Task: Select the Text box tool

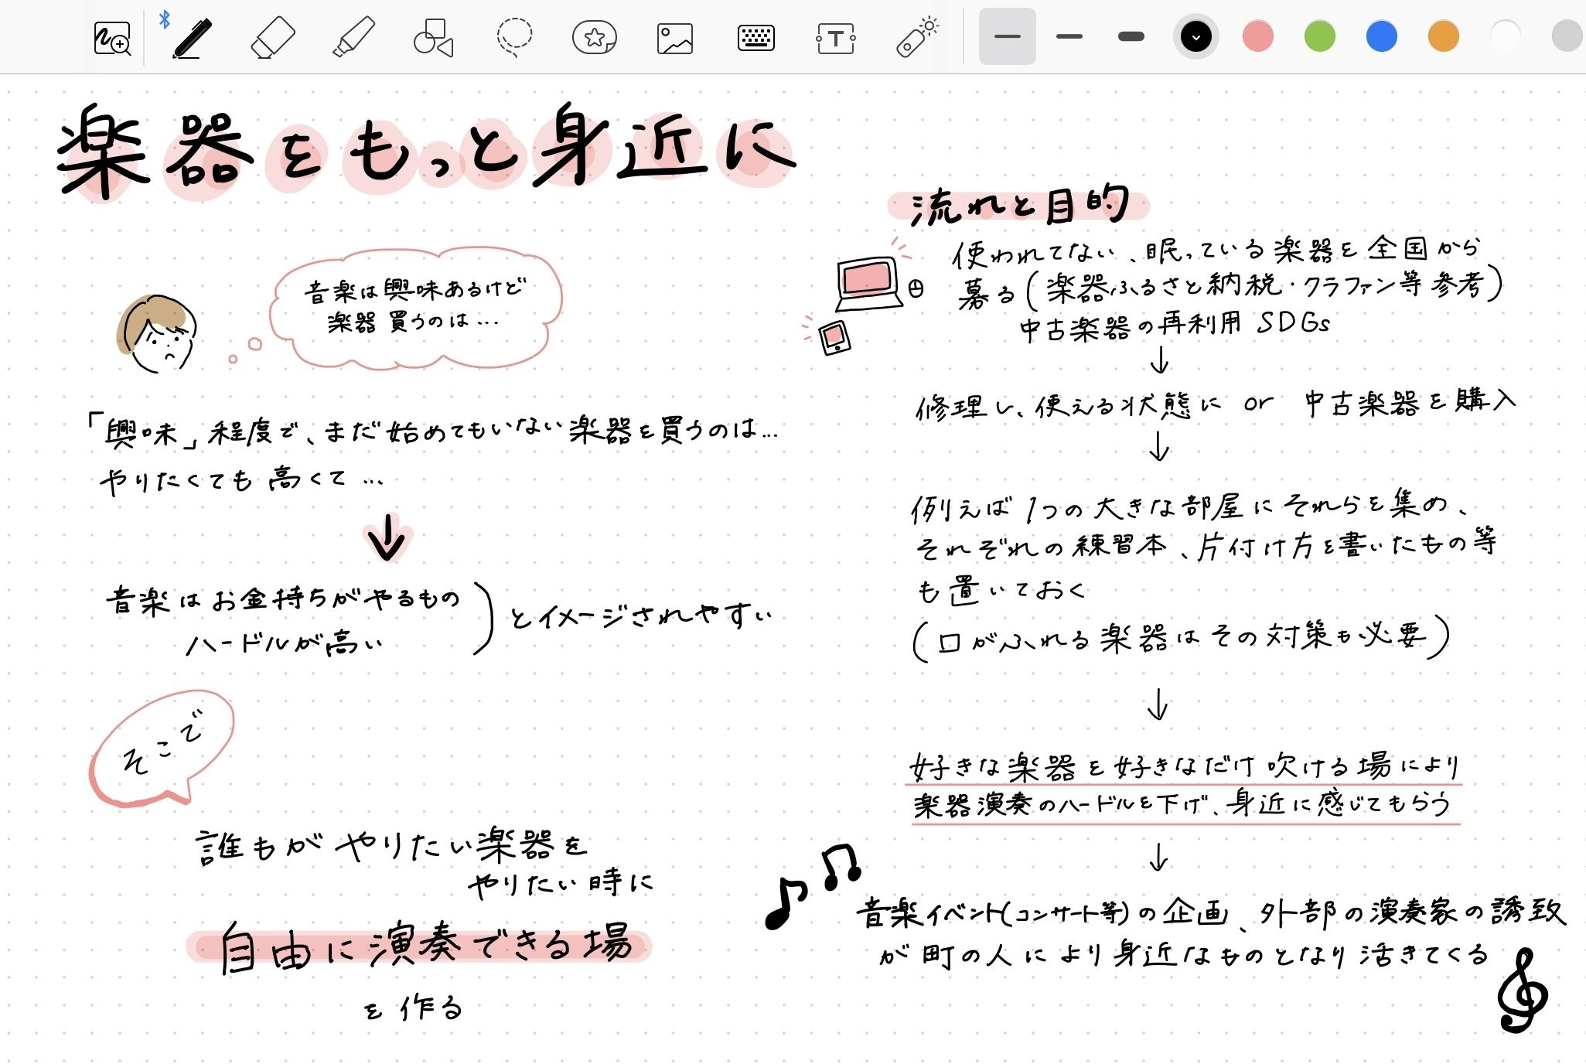Action: click(835, 37)
